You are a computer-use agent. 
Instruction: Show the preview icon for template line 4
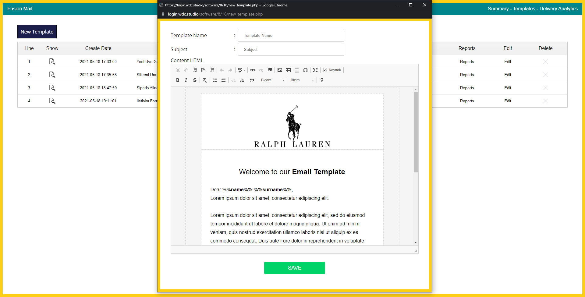pyautogui.click(x=52, y=101)
